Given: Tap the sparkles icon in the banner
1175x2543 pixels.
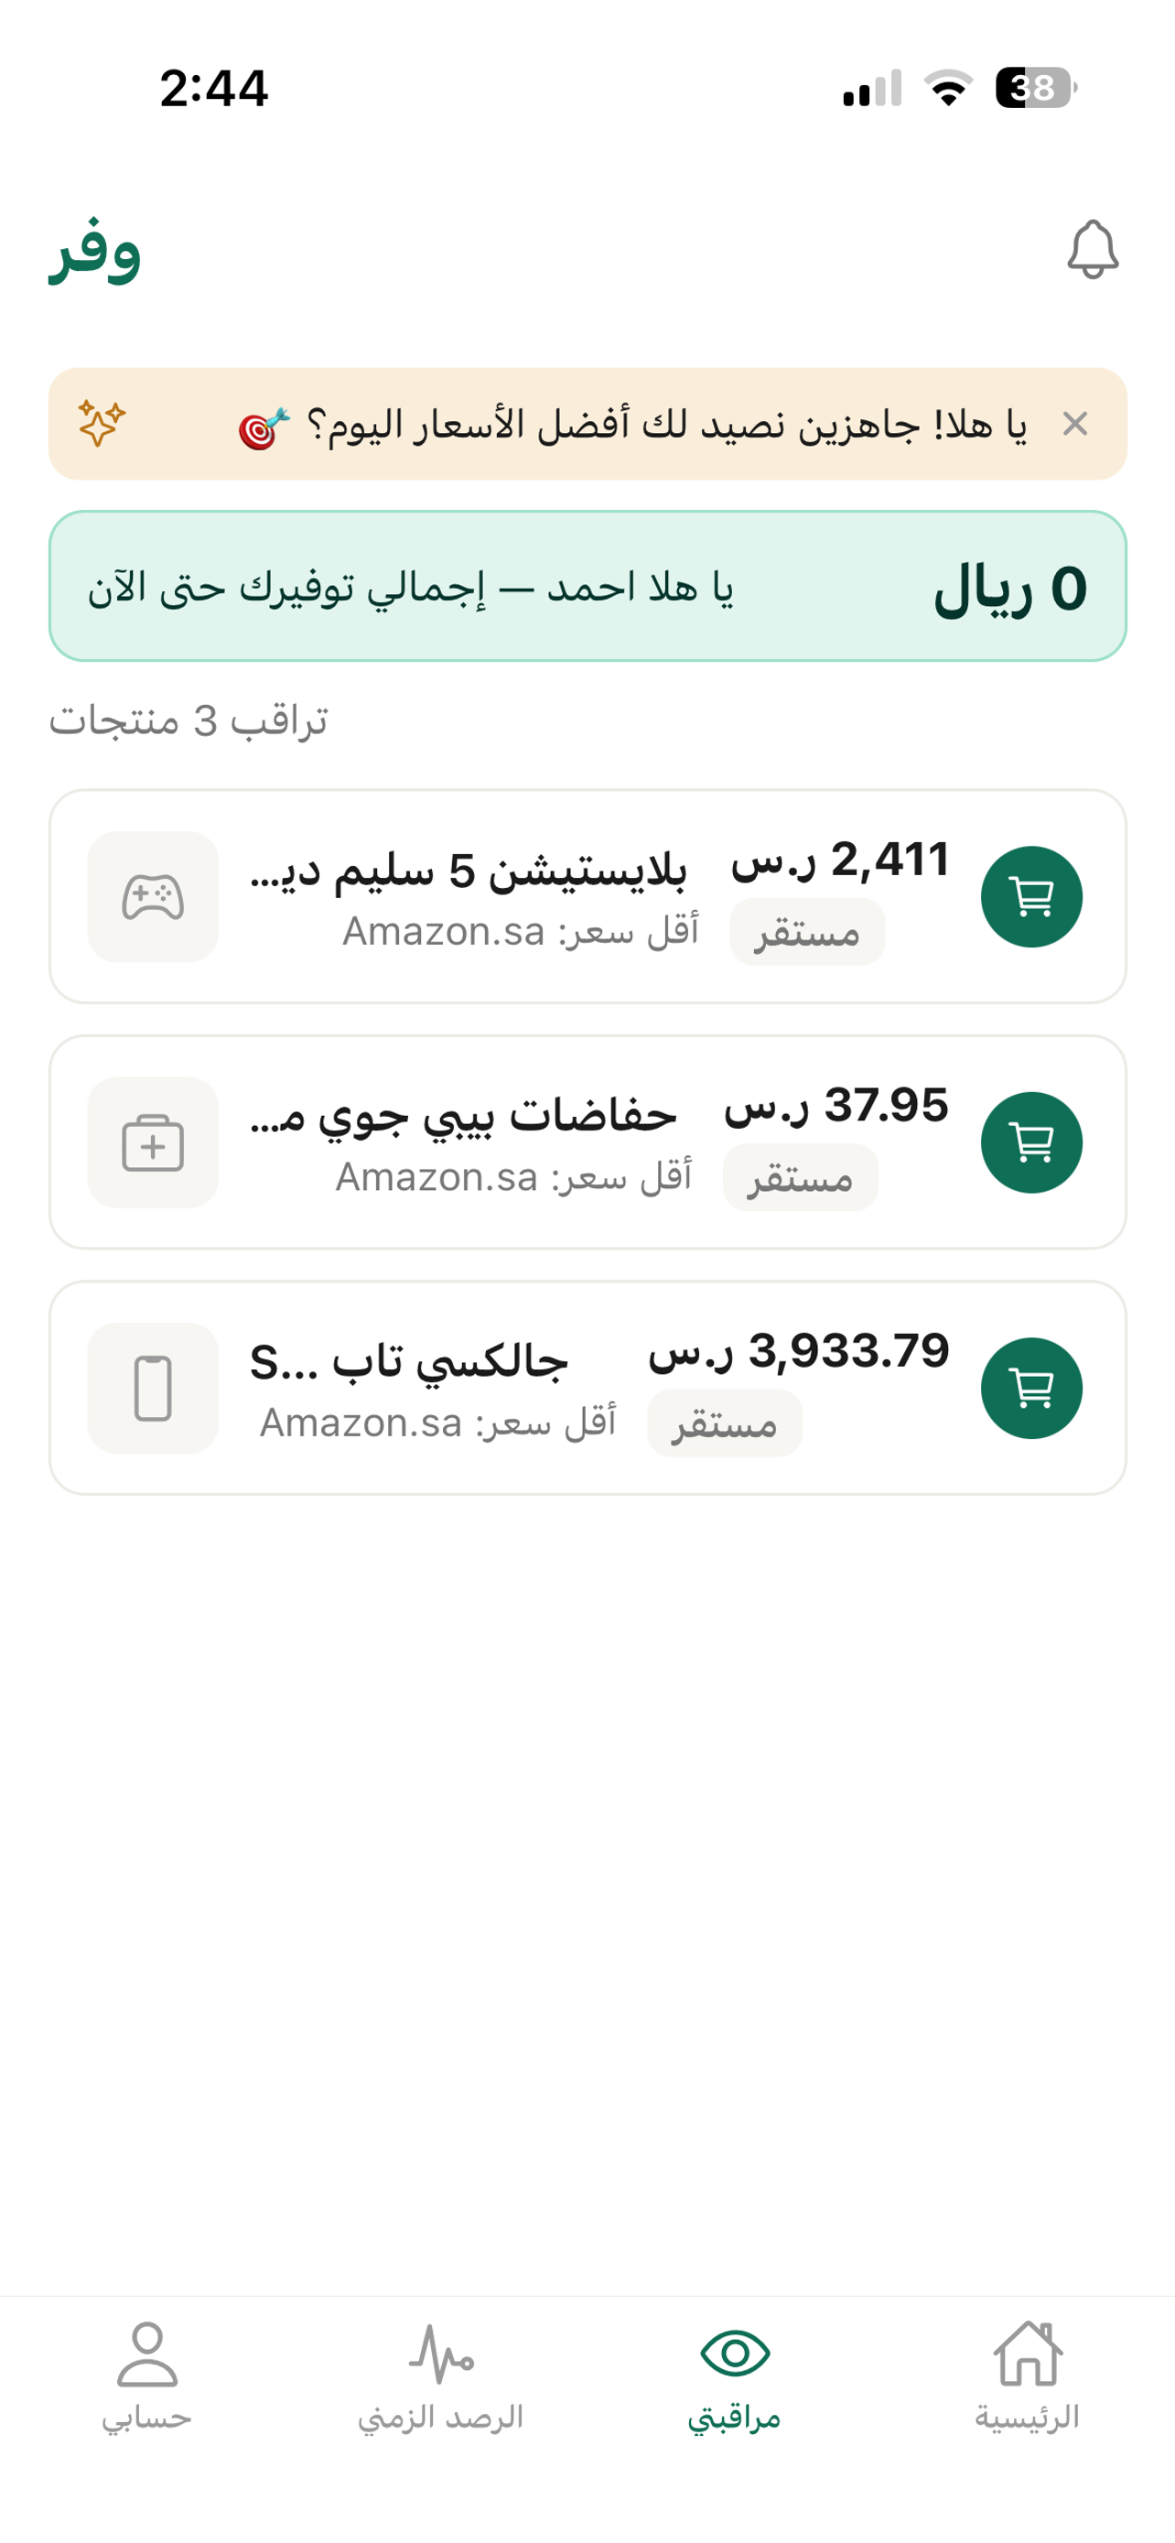Looking at the screenshot, I should pos(102,424).
